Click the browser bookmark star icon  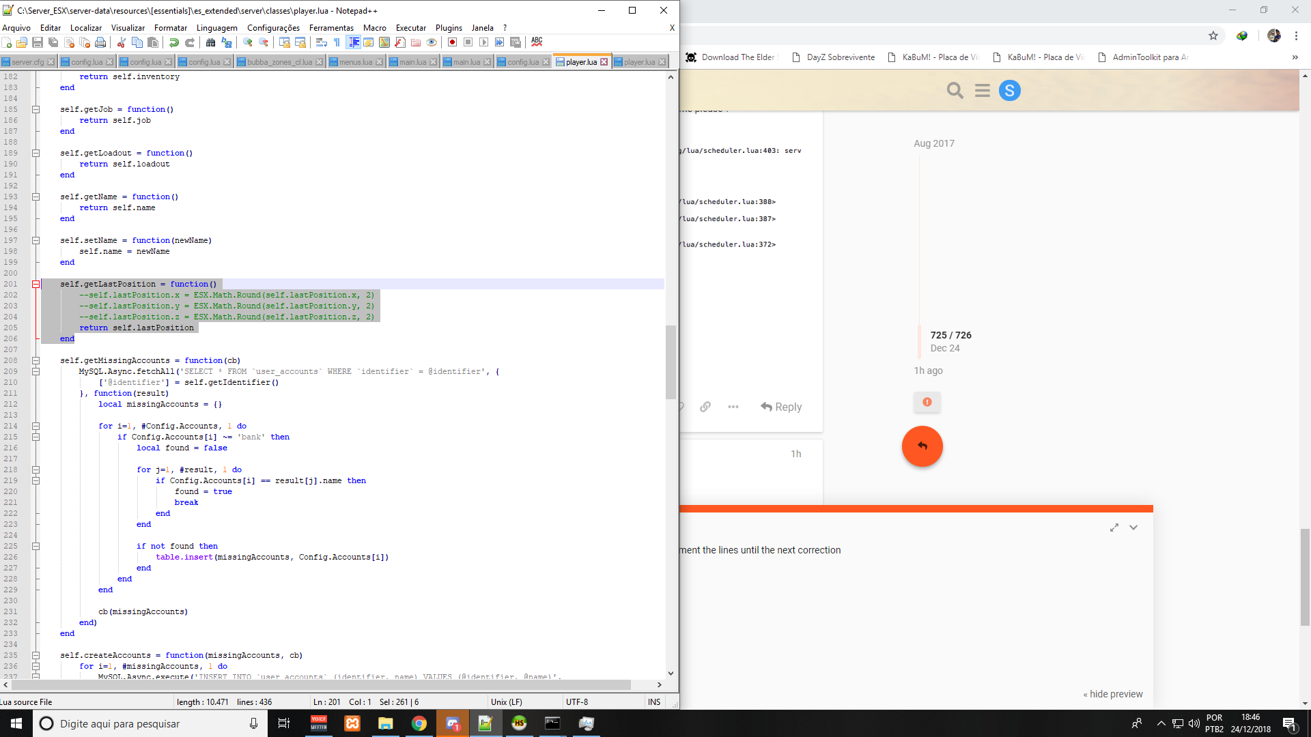1213,35
